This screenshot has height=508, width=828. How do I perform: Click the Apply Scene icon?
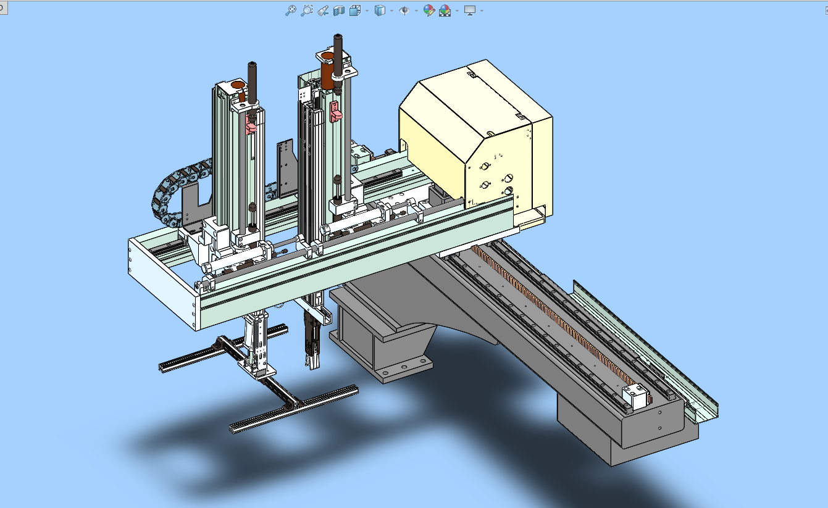tap(445, 10)
